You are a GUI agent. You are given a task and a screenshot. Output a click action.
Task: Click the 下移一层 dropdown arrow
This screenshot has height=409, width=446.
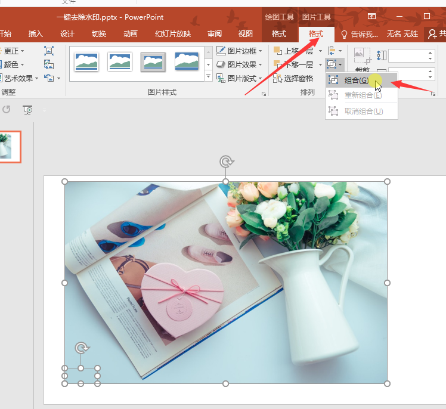[320, 64]
